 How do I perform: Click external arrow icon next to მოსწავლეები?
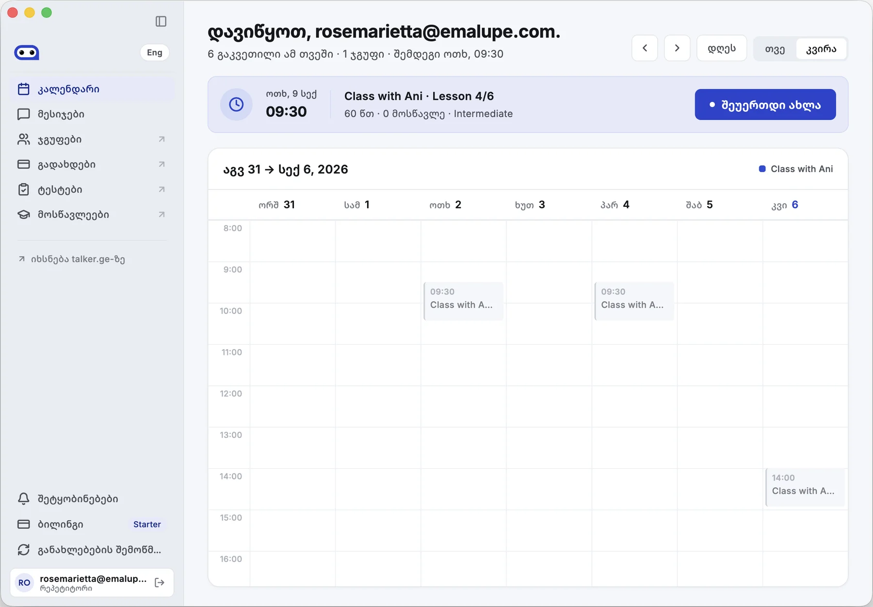click(162, 214)
